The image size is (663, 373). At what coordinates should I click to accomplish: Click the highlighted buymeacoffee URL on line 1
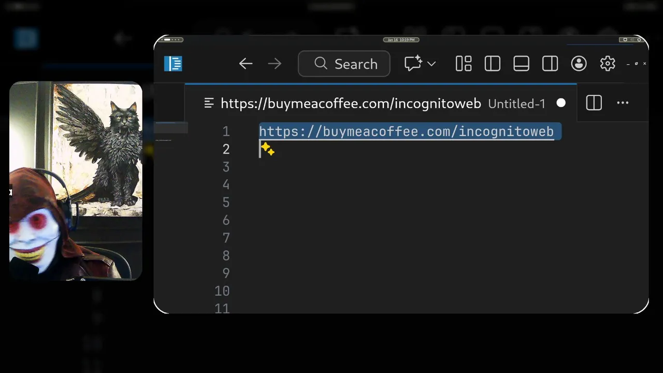[407, 132]
